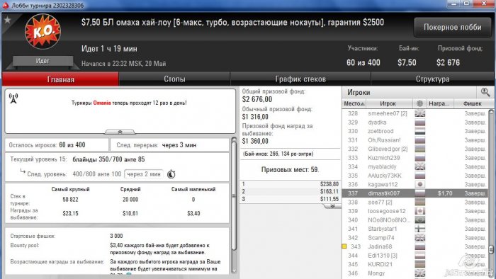Click the Идёт status button
This screenshot has height=279, width=496.
click(x=43, y=61)
